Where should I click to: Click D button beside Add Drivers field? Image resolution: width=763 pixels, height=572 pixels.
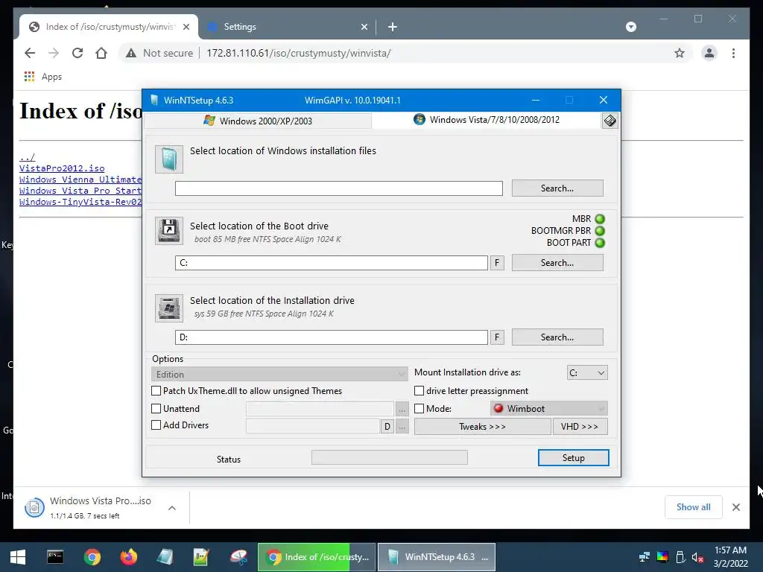point(387,427)
